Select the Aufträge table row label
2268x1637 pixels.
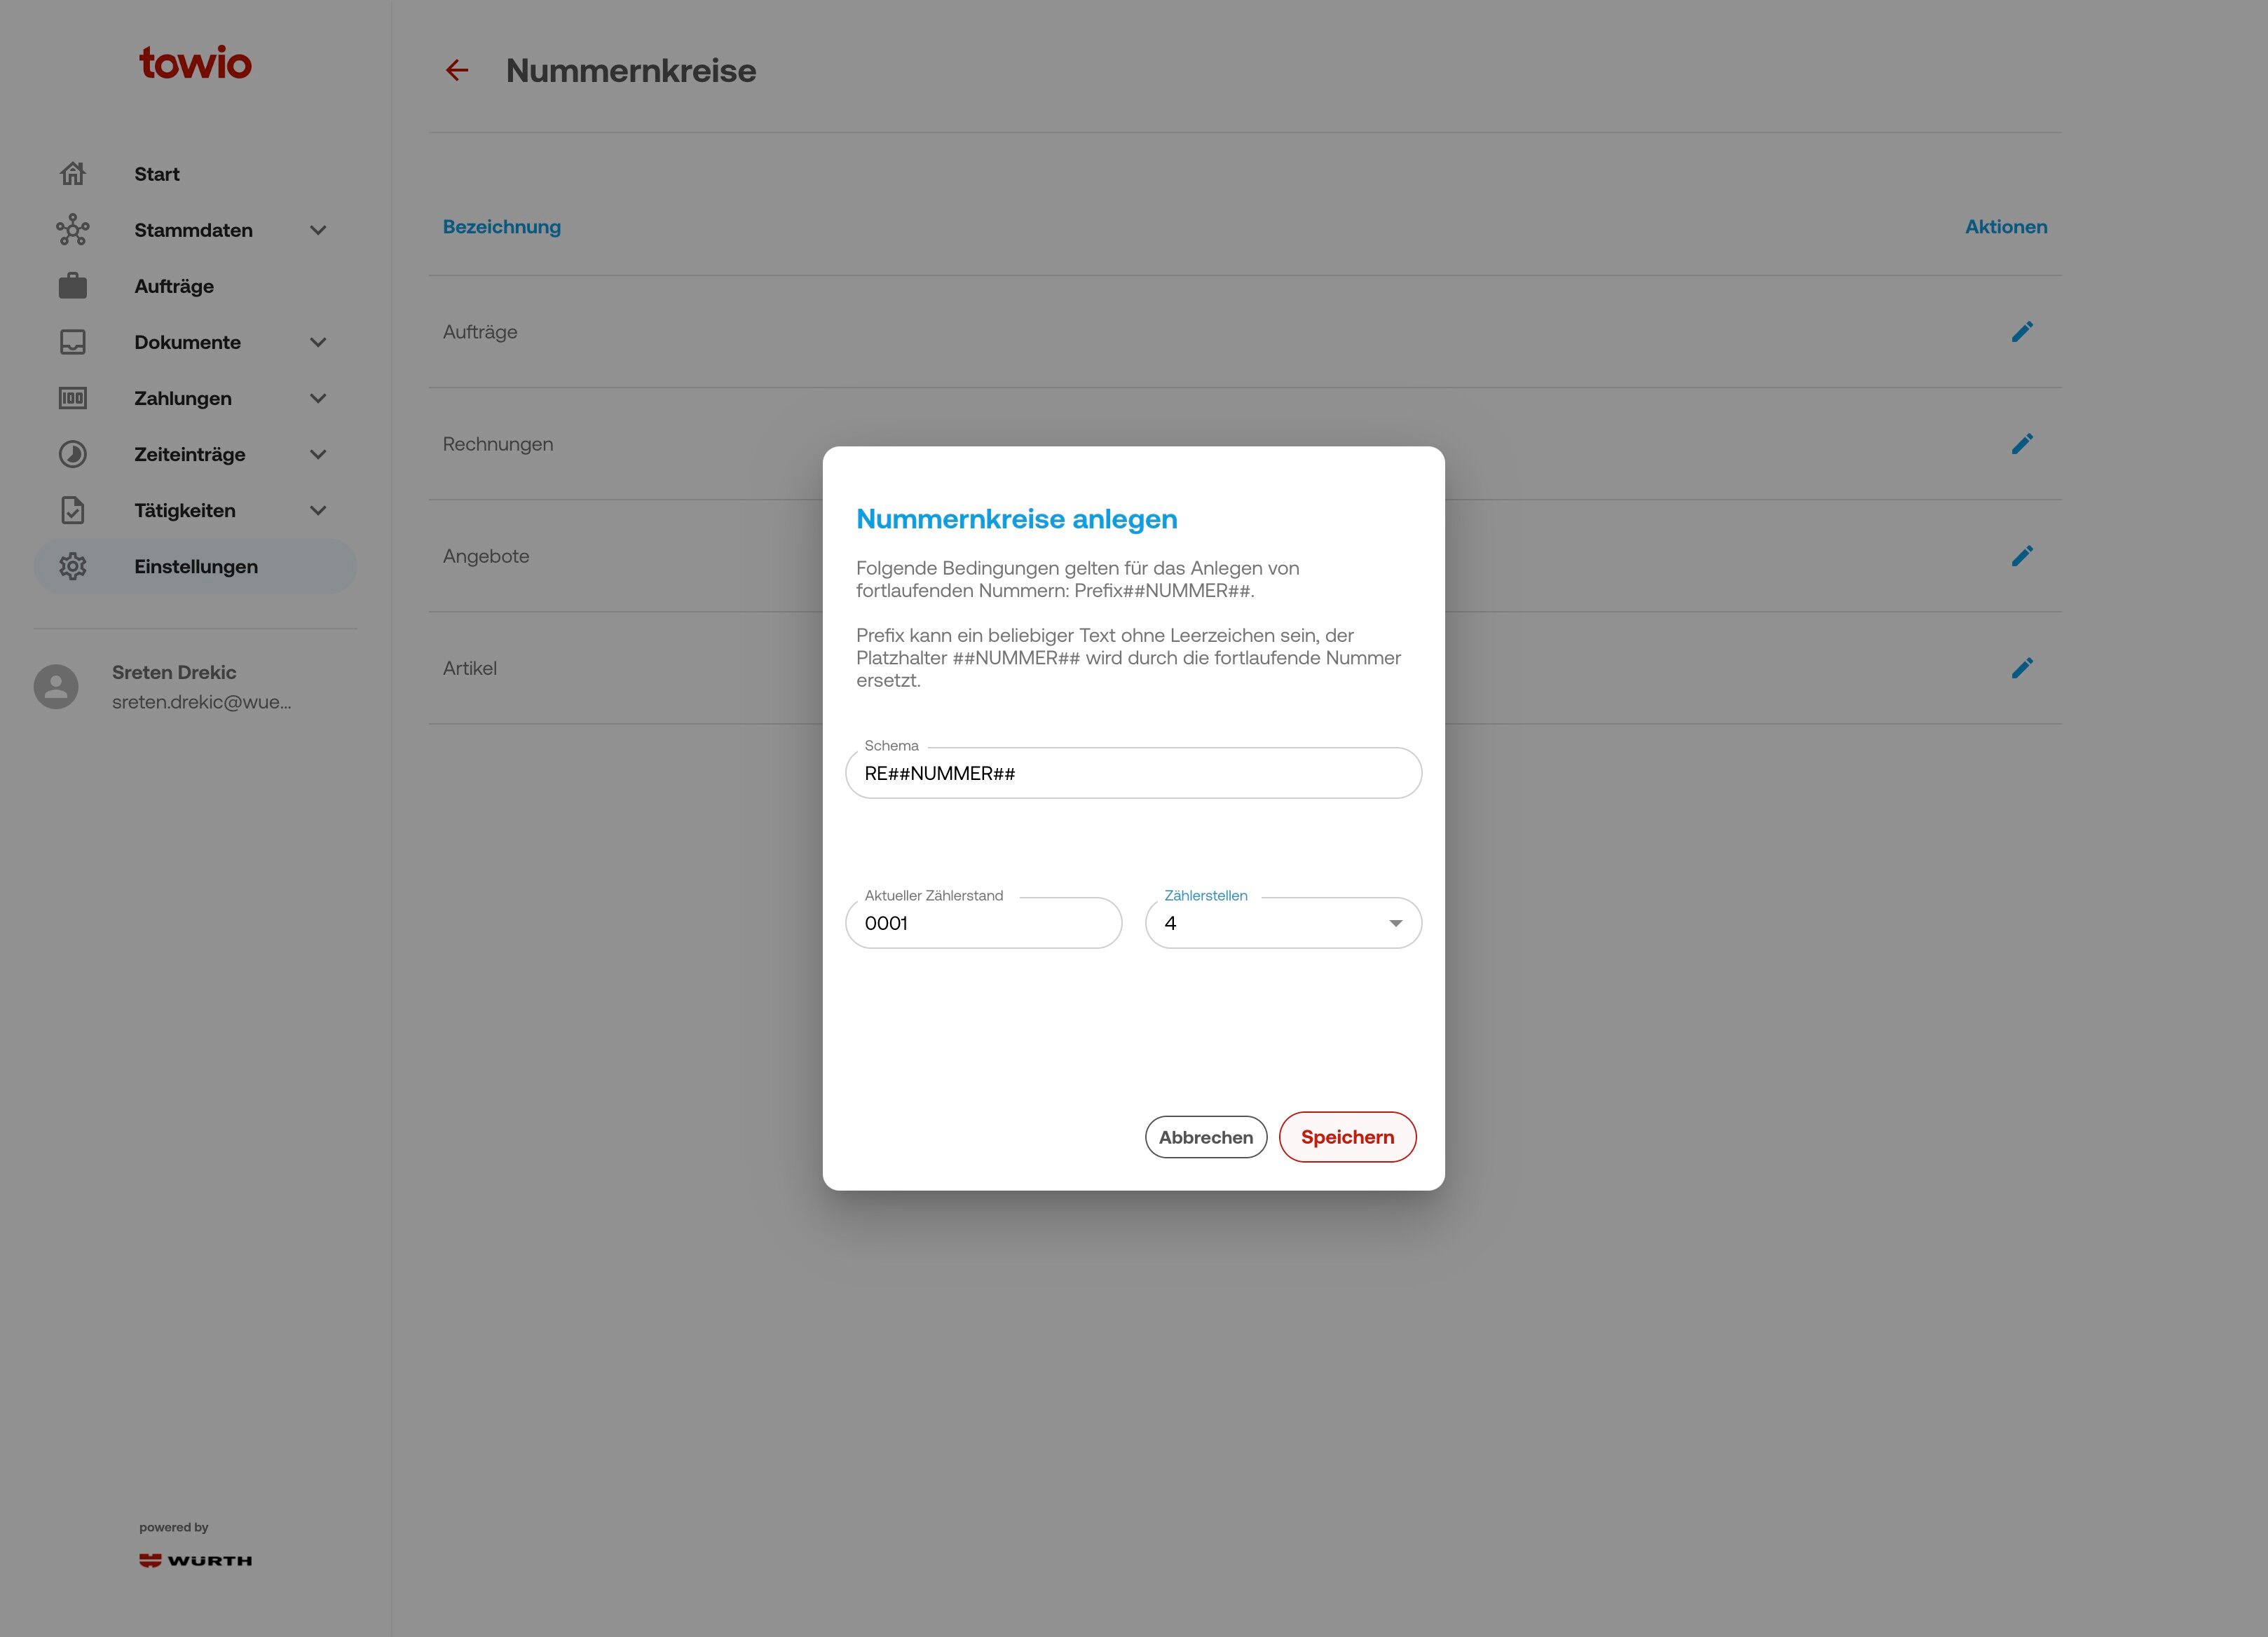[x=480, y=332]
